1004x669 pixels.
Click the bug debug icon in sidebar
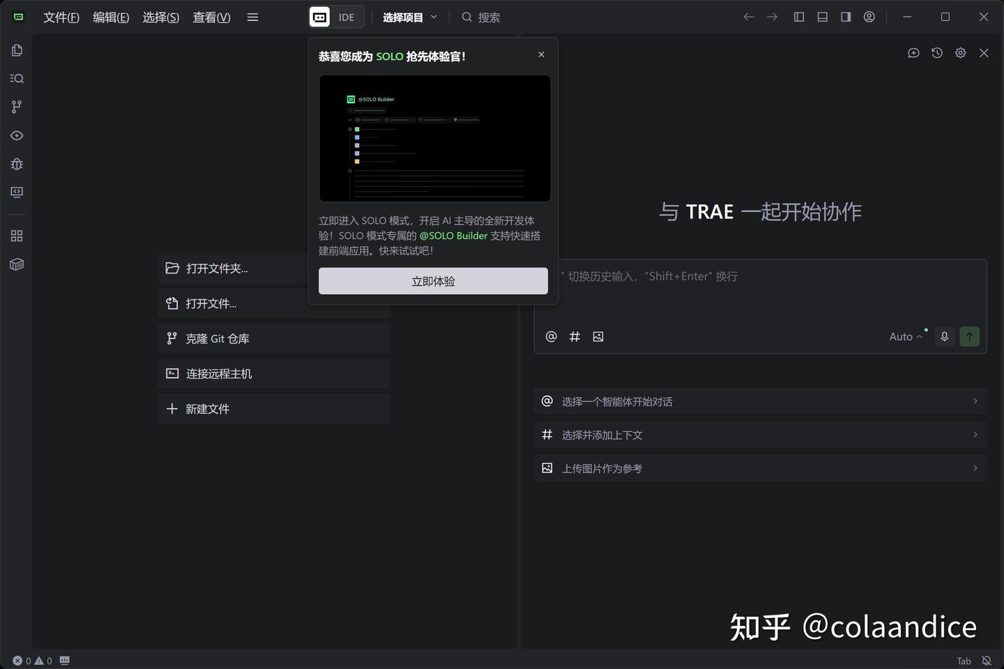17,164
